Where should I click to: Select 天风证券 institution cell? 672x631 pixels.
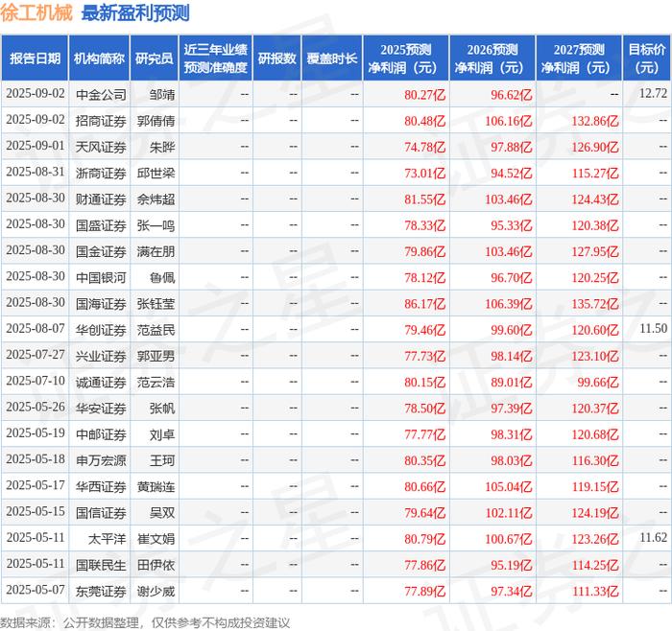[101, 148]
